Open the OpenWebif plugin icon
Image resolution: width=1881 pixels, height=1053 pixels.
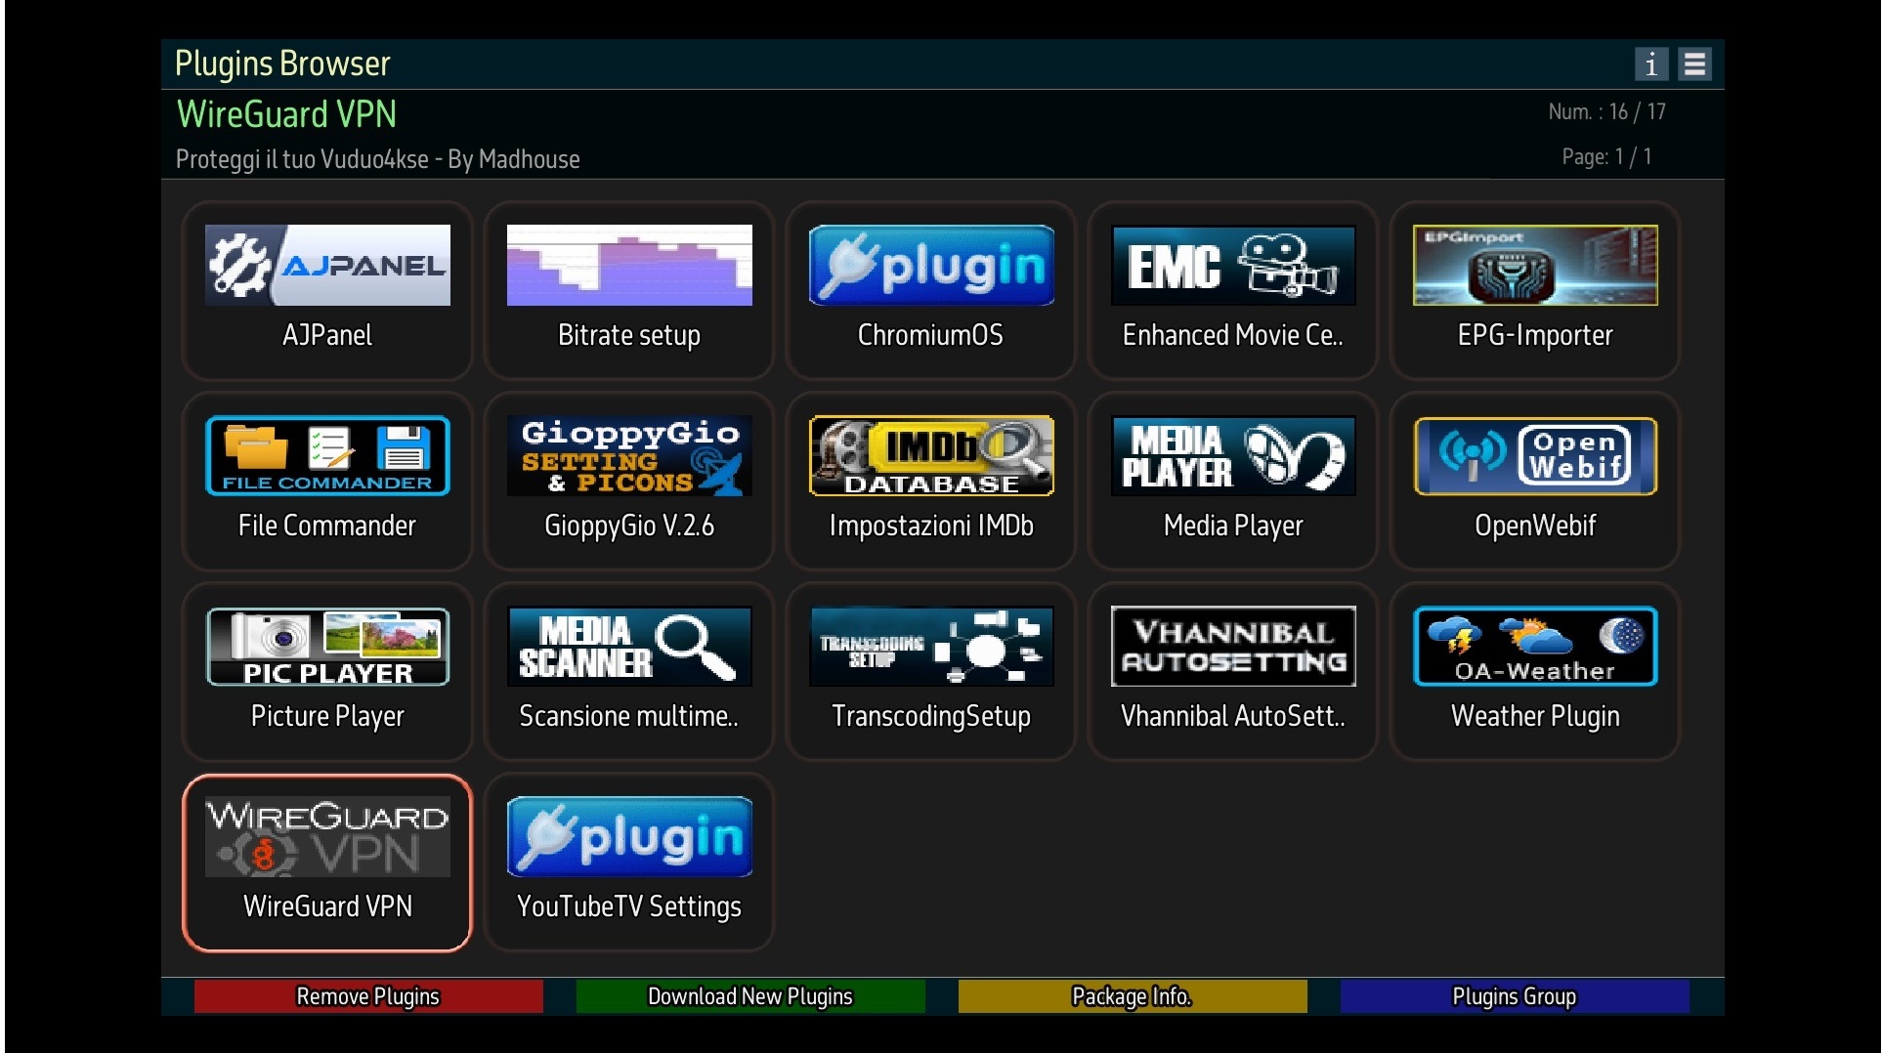pos(1535,456)
